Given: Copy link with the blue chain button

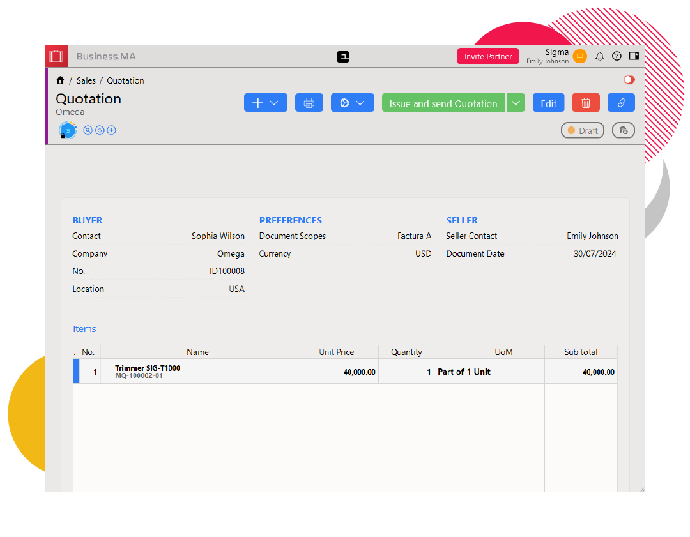Looking at the screenshot, I should (x=620, y=103).
